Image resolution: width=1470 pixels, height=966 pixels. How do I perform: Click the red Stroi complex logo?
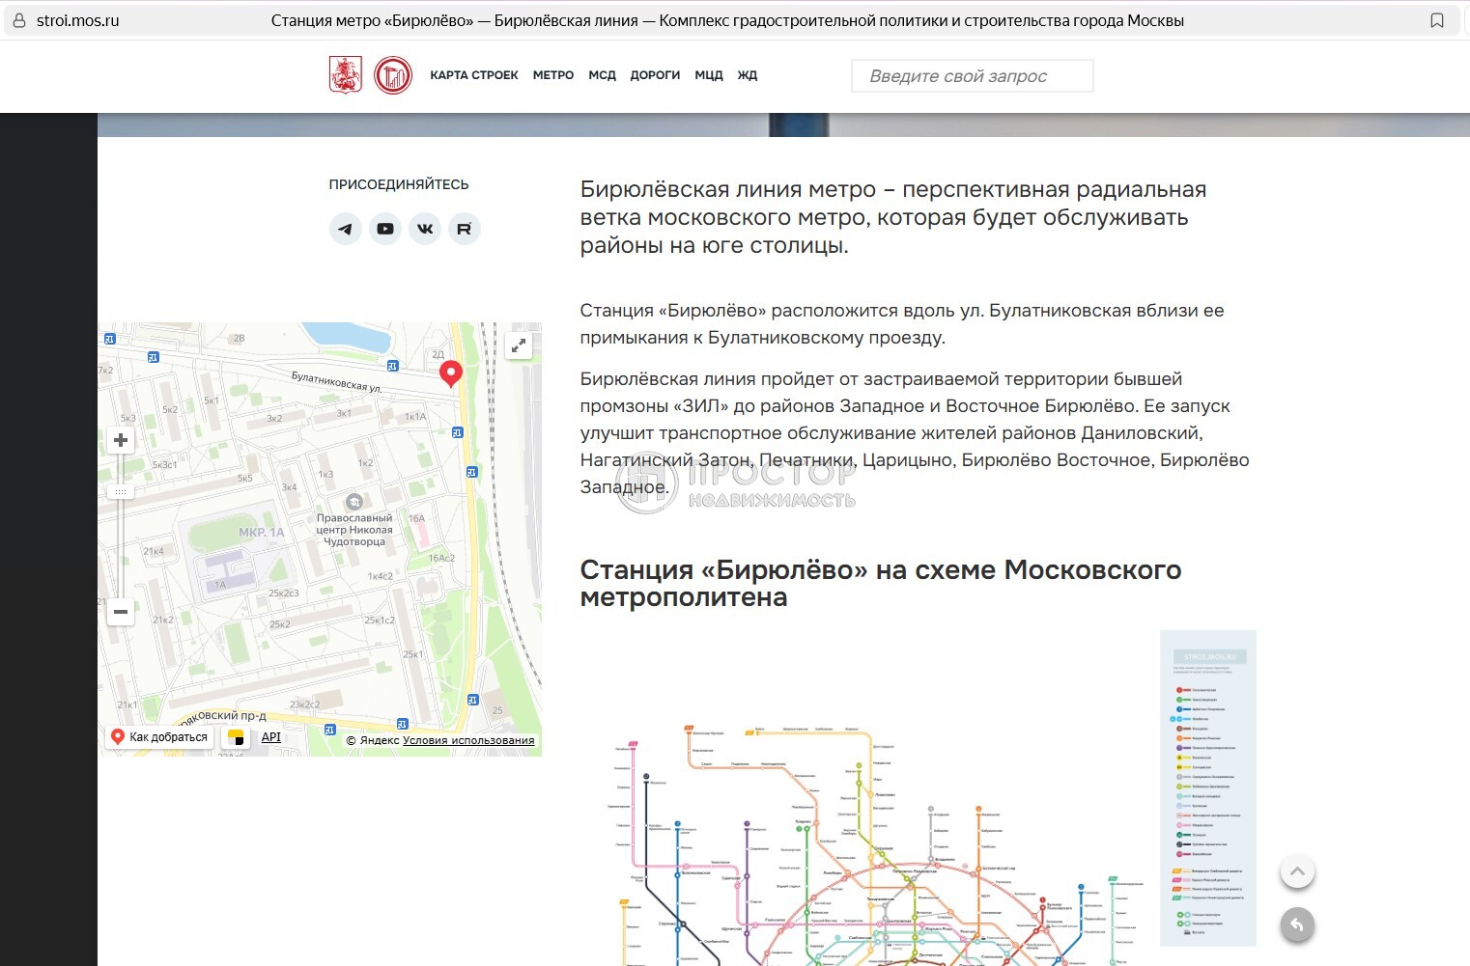(393, 75)
